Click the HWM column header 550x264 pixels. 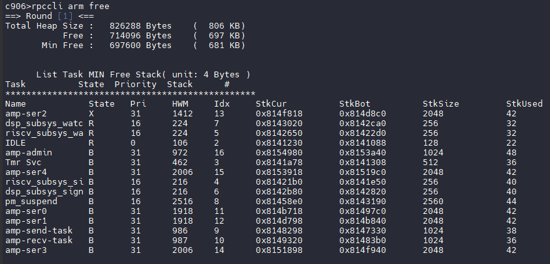coord(180,104)
